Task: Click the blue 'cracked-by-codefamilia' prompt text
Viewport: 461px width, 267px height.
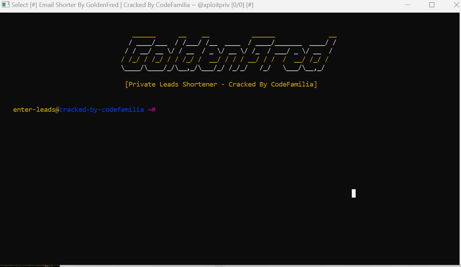Action: pyautogui.click(x=102, y=110)
